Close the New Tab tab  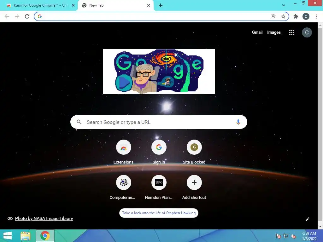click(149, 6)
